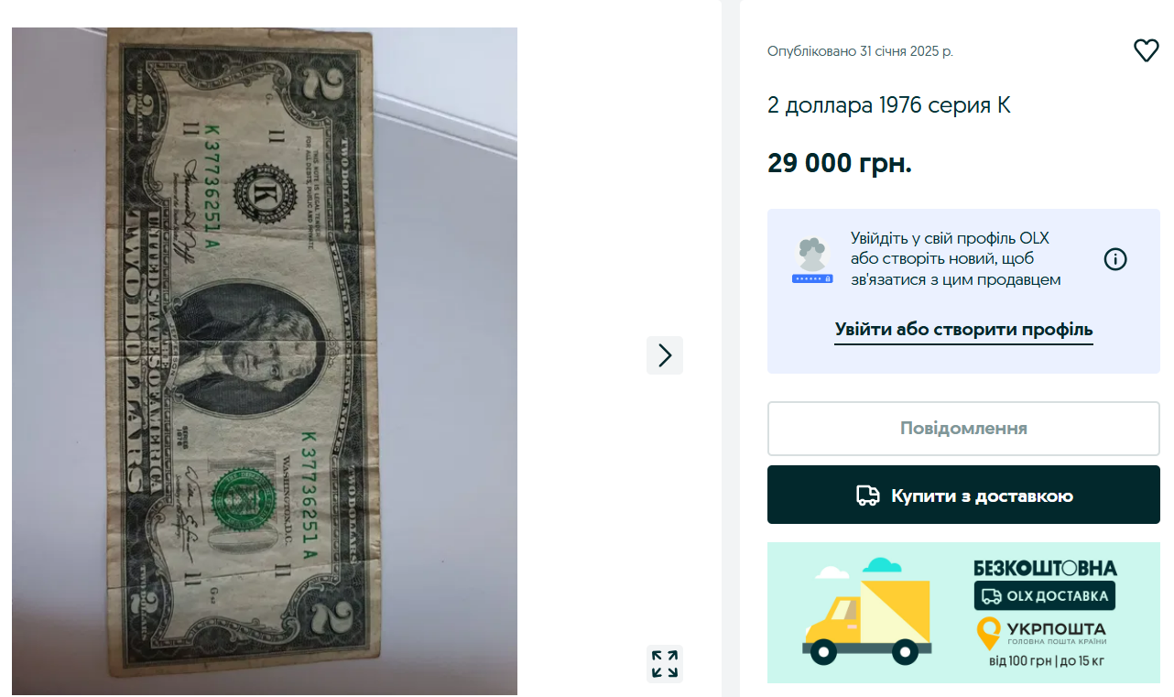Expand the banknote photo to fullscreen
This screenshot has width=1174, height=697.
(x=664, y=664)
